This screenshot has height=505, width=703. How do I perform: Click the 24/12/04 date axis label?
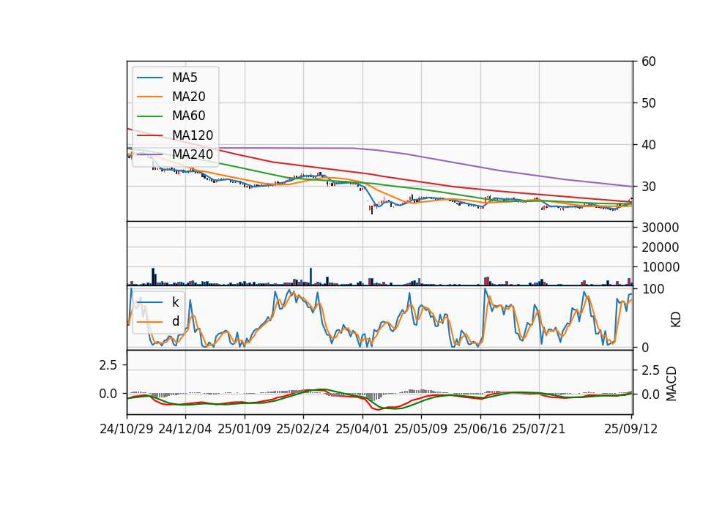click(185, 429)
